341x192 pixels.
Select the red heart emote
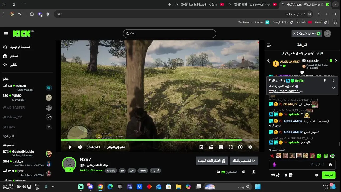click(272, 156)
